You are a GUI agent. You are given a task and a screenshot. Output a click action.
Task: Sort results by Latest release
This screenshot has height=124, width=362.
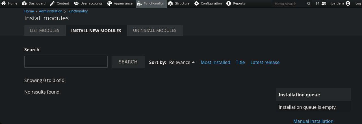(265, 62)
